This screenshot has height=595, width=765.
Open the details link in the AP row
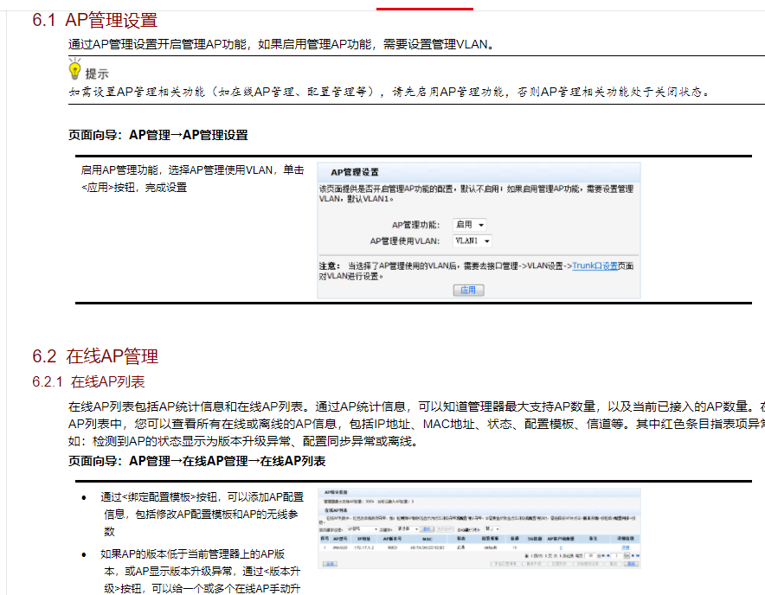click(626, 547)
